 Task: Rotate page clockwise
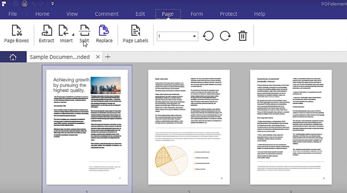pyautogui.click(x=225, y=36)
